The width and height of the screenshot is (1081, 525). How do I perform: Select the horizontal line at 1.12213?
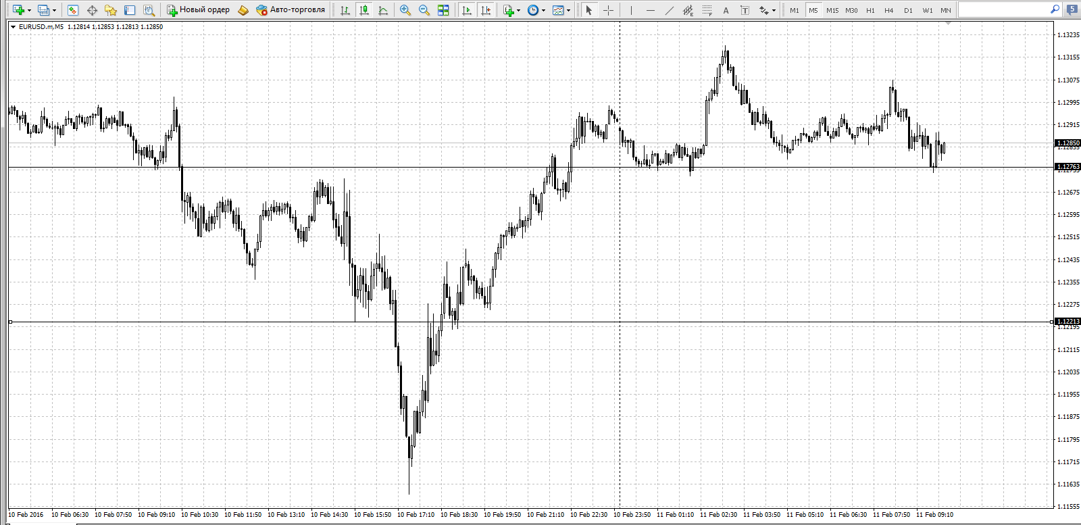click(x=530, y=322)
